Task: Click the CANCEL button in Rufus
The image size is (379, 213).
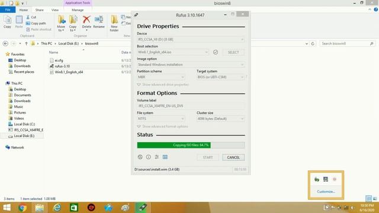Action: point(233,157)
